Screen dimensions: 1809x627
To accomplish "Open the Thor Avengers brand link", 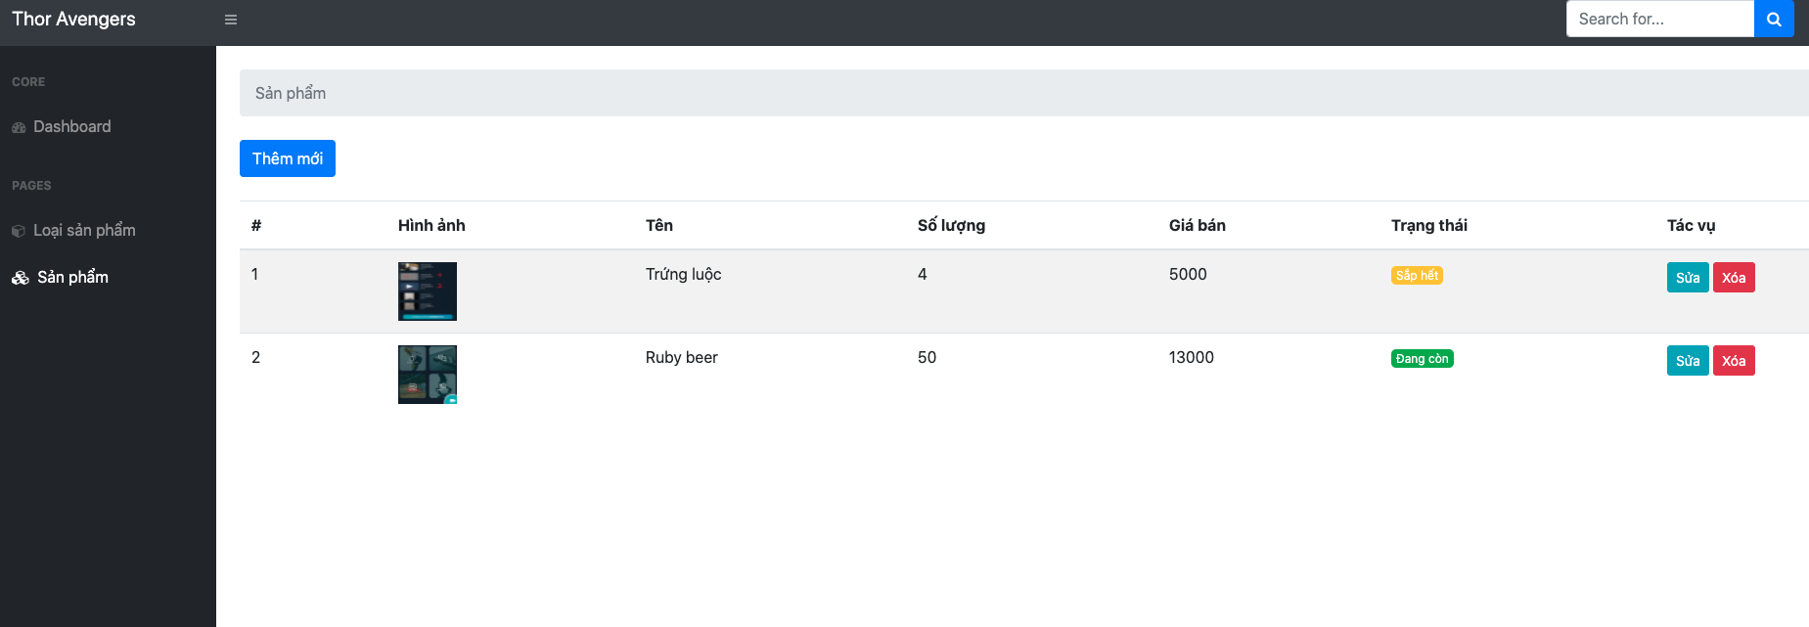I will click(73, 19).
